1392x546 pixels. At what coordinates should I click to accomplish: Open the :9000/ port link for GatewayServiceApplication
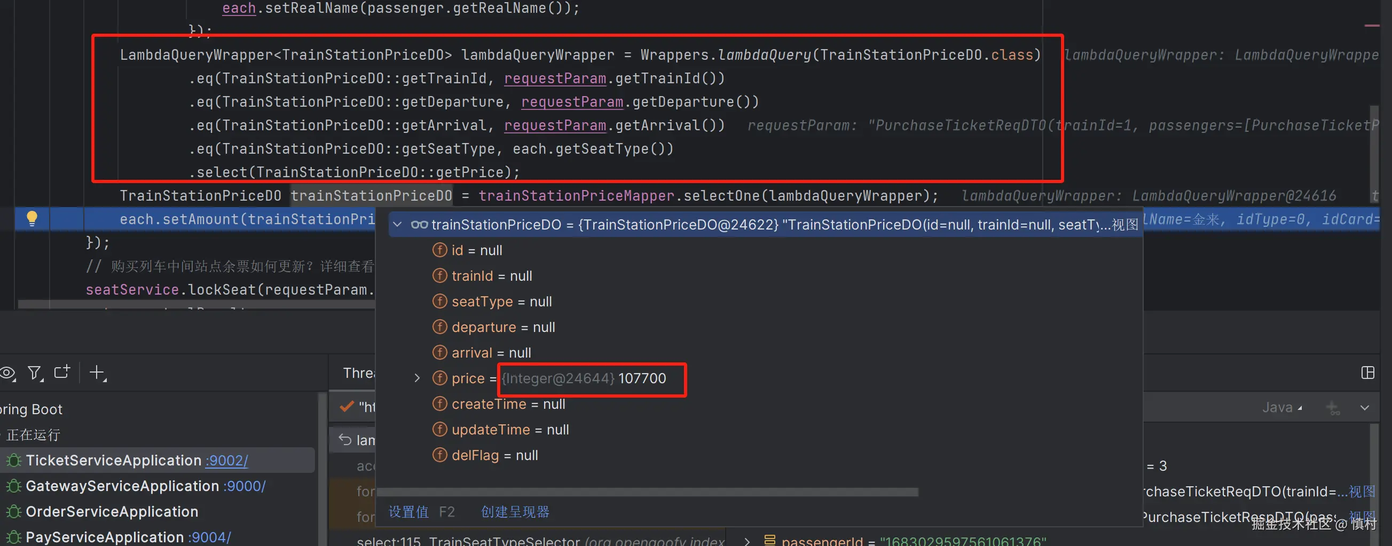[x=244, y=486]
